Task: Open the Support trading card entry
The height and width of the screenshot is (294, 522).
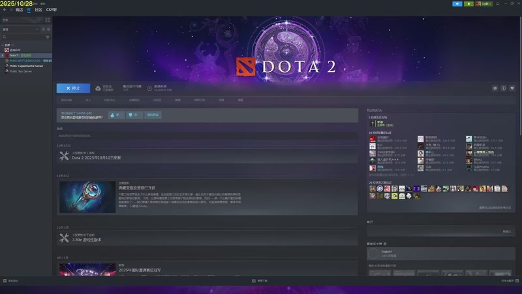Action: (x=441, y=253)
